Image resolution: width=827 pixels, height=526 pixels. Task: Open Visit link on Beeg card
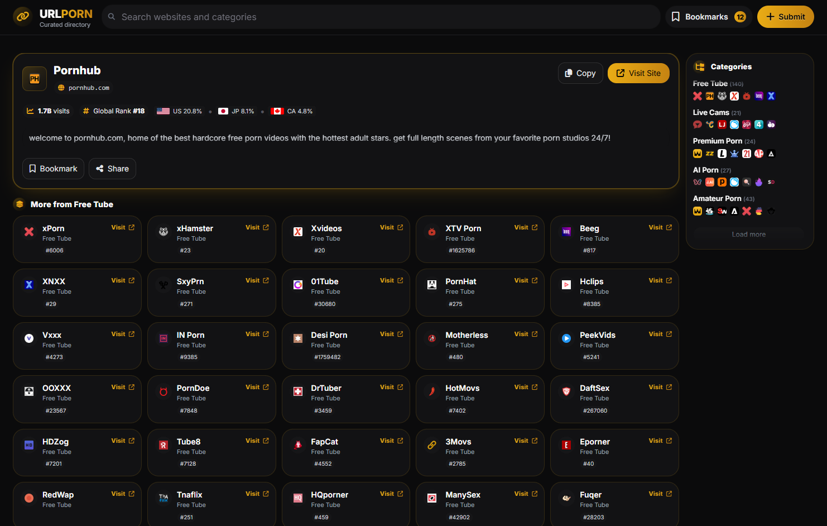coord(660,227)
